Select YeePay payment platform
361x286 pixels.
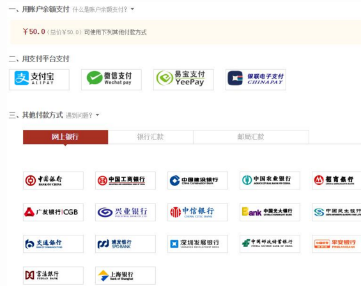(x=183, y=79)
